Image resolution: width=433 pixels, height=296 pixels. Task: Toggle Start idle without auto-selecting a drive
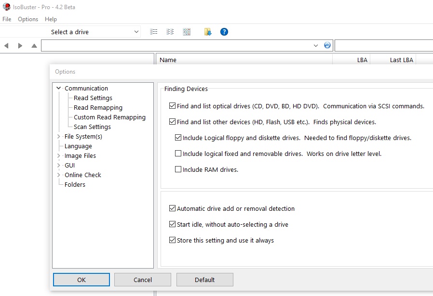(x=172, y=224)
